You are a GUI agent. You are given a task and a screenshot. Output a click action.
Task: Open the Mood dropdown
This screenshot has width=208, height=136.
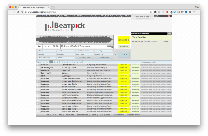(x=66, y=51)
